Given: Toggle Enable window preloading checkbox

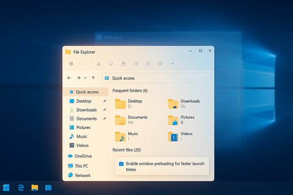Looking at the screenshot, I should click(x=121, y=164).
